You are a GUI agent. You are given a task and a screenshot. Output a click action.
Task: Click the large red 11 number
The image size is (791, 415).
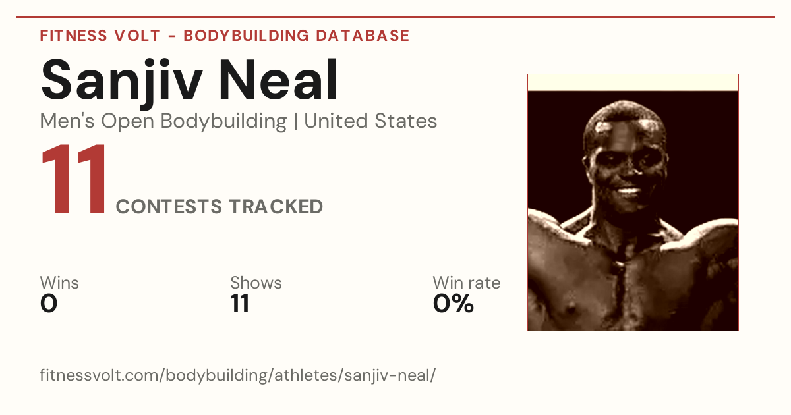pos(74,180)
